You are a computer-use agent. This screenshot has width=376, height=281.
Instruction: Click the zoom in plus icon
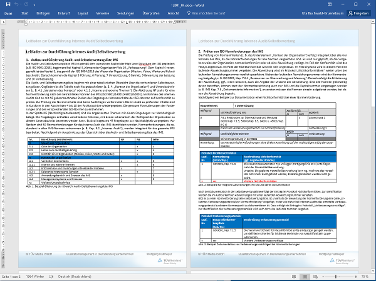356,277
